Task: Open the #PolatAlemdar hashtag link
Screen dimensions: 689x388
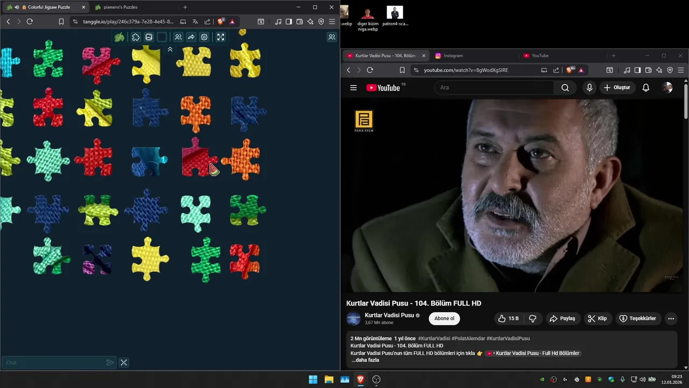Action: (468, 338)
